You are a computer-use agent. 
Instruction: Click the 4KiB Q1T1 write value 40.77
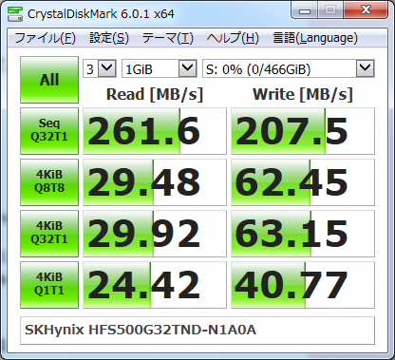click(x=303, y=285)
